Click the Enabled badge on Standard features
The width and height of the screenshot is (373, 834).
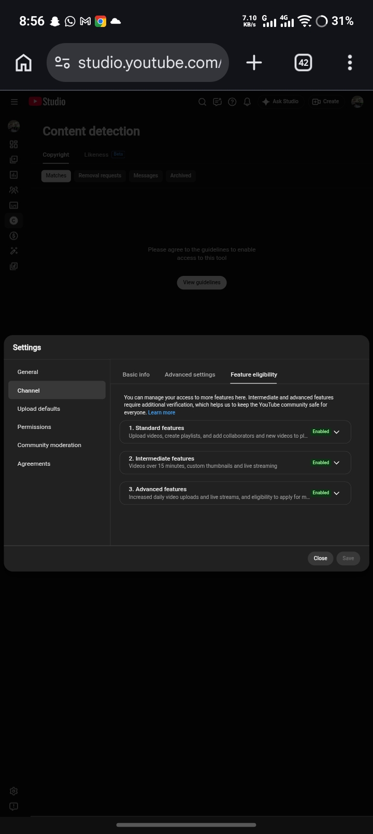point(321,432)
